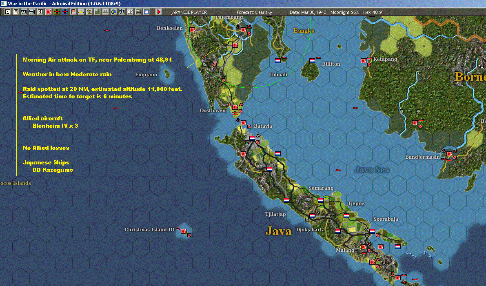This screenshot has height=286, width=486.
Task: Click the letter i information icon
Action: (x=40, y=12)
